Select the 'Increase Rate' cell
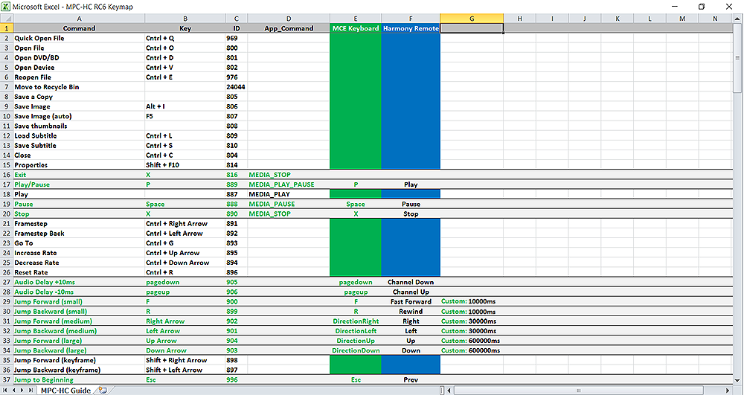Image resolution: width=744 pixels, height=395 pixels. point(79,253)
